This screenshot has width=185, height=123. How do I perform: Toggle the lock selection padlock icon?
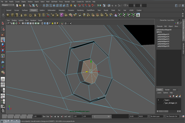[71, 6]
